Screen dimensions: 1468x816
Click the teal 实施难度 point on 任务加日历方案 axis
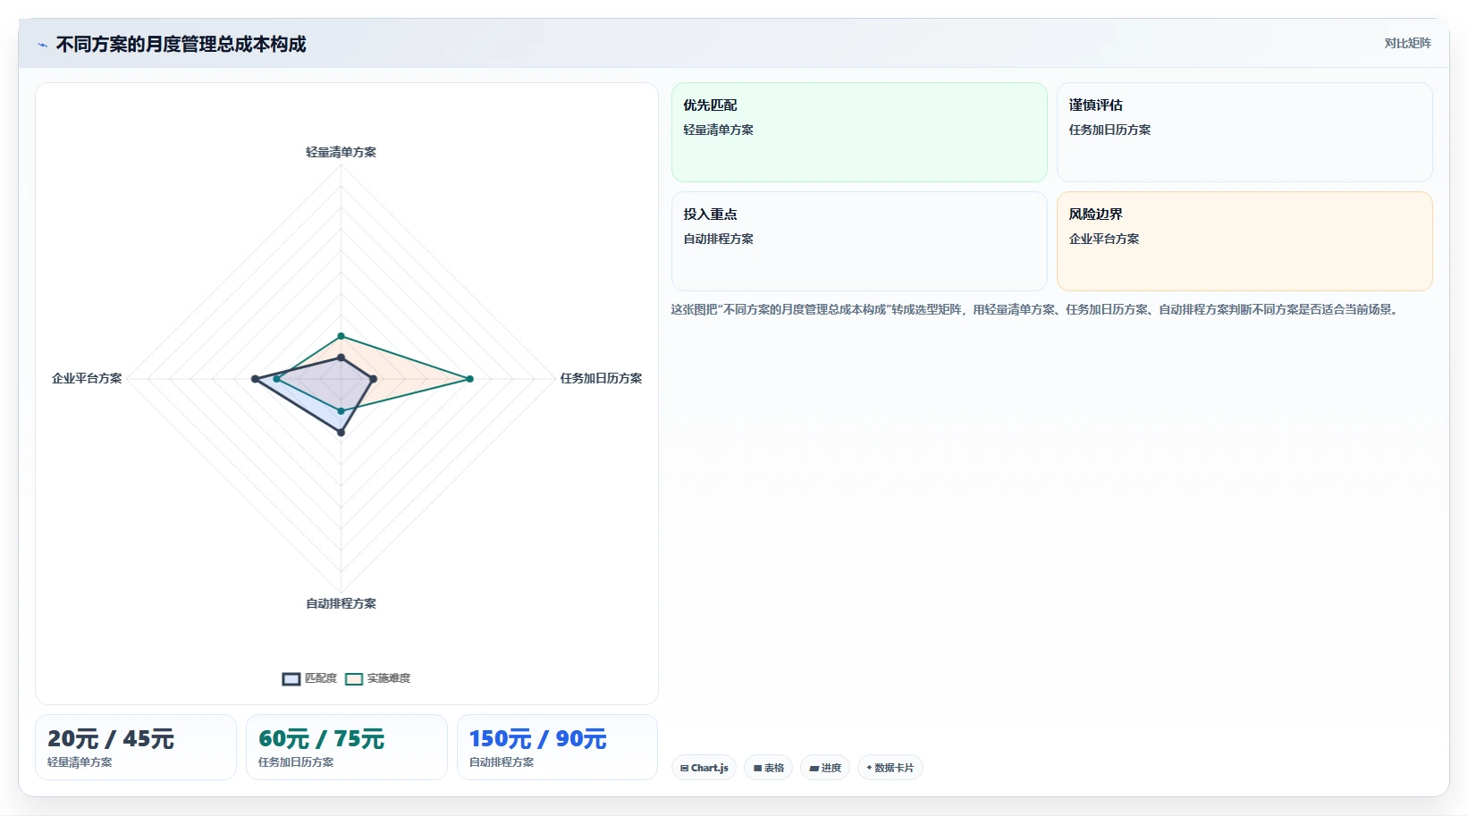469,379
